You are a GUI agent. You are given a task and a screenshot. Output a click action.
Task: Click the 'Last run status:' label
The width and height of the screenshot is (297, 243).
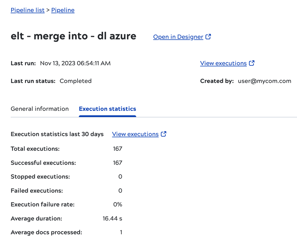(33, 81)
